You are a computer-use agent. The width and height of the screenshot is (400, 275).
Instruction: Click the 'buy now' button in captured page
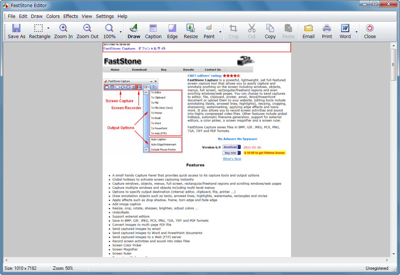coord(231,153)
